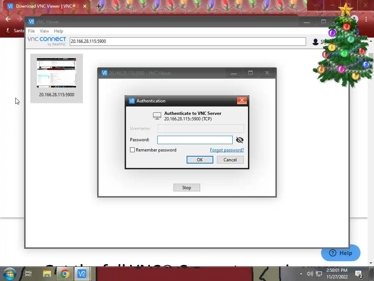Close the Download VNC Viewer Chrome tab

(x=85, y=6)
